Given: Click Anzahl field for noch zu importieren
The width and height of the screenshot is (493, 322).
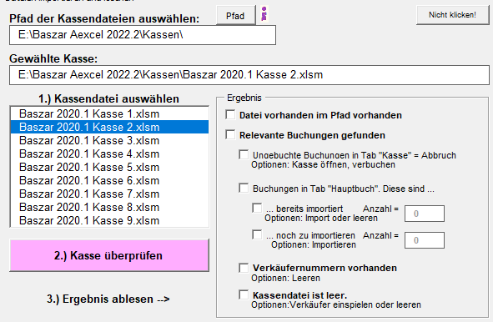Looking at the screenshot, I should (425, 240).
